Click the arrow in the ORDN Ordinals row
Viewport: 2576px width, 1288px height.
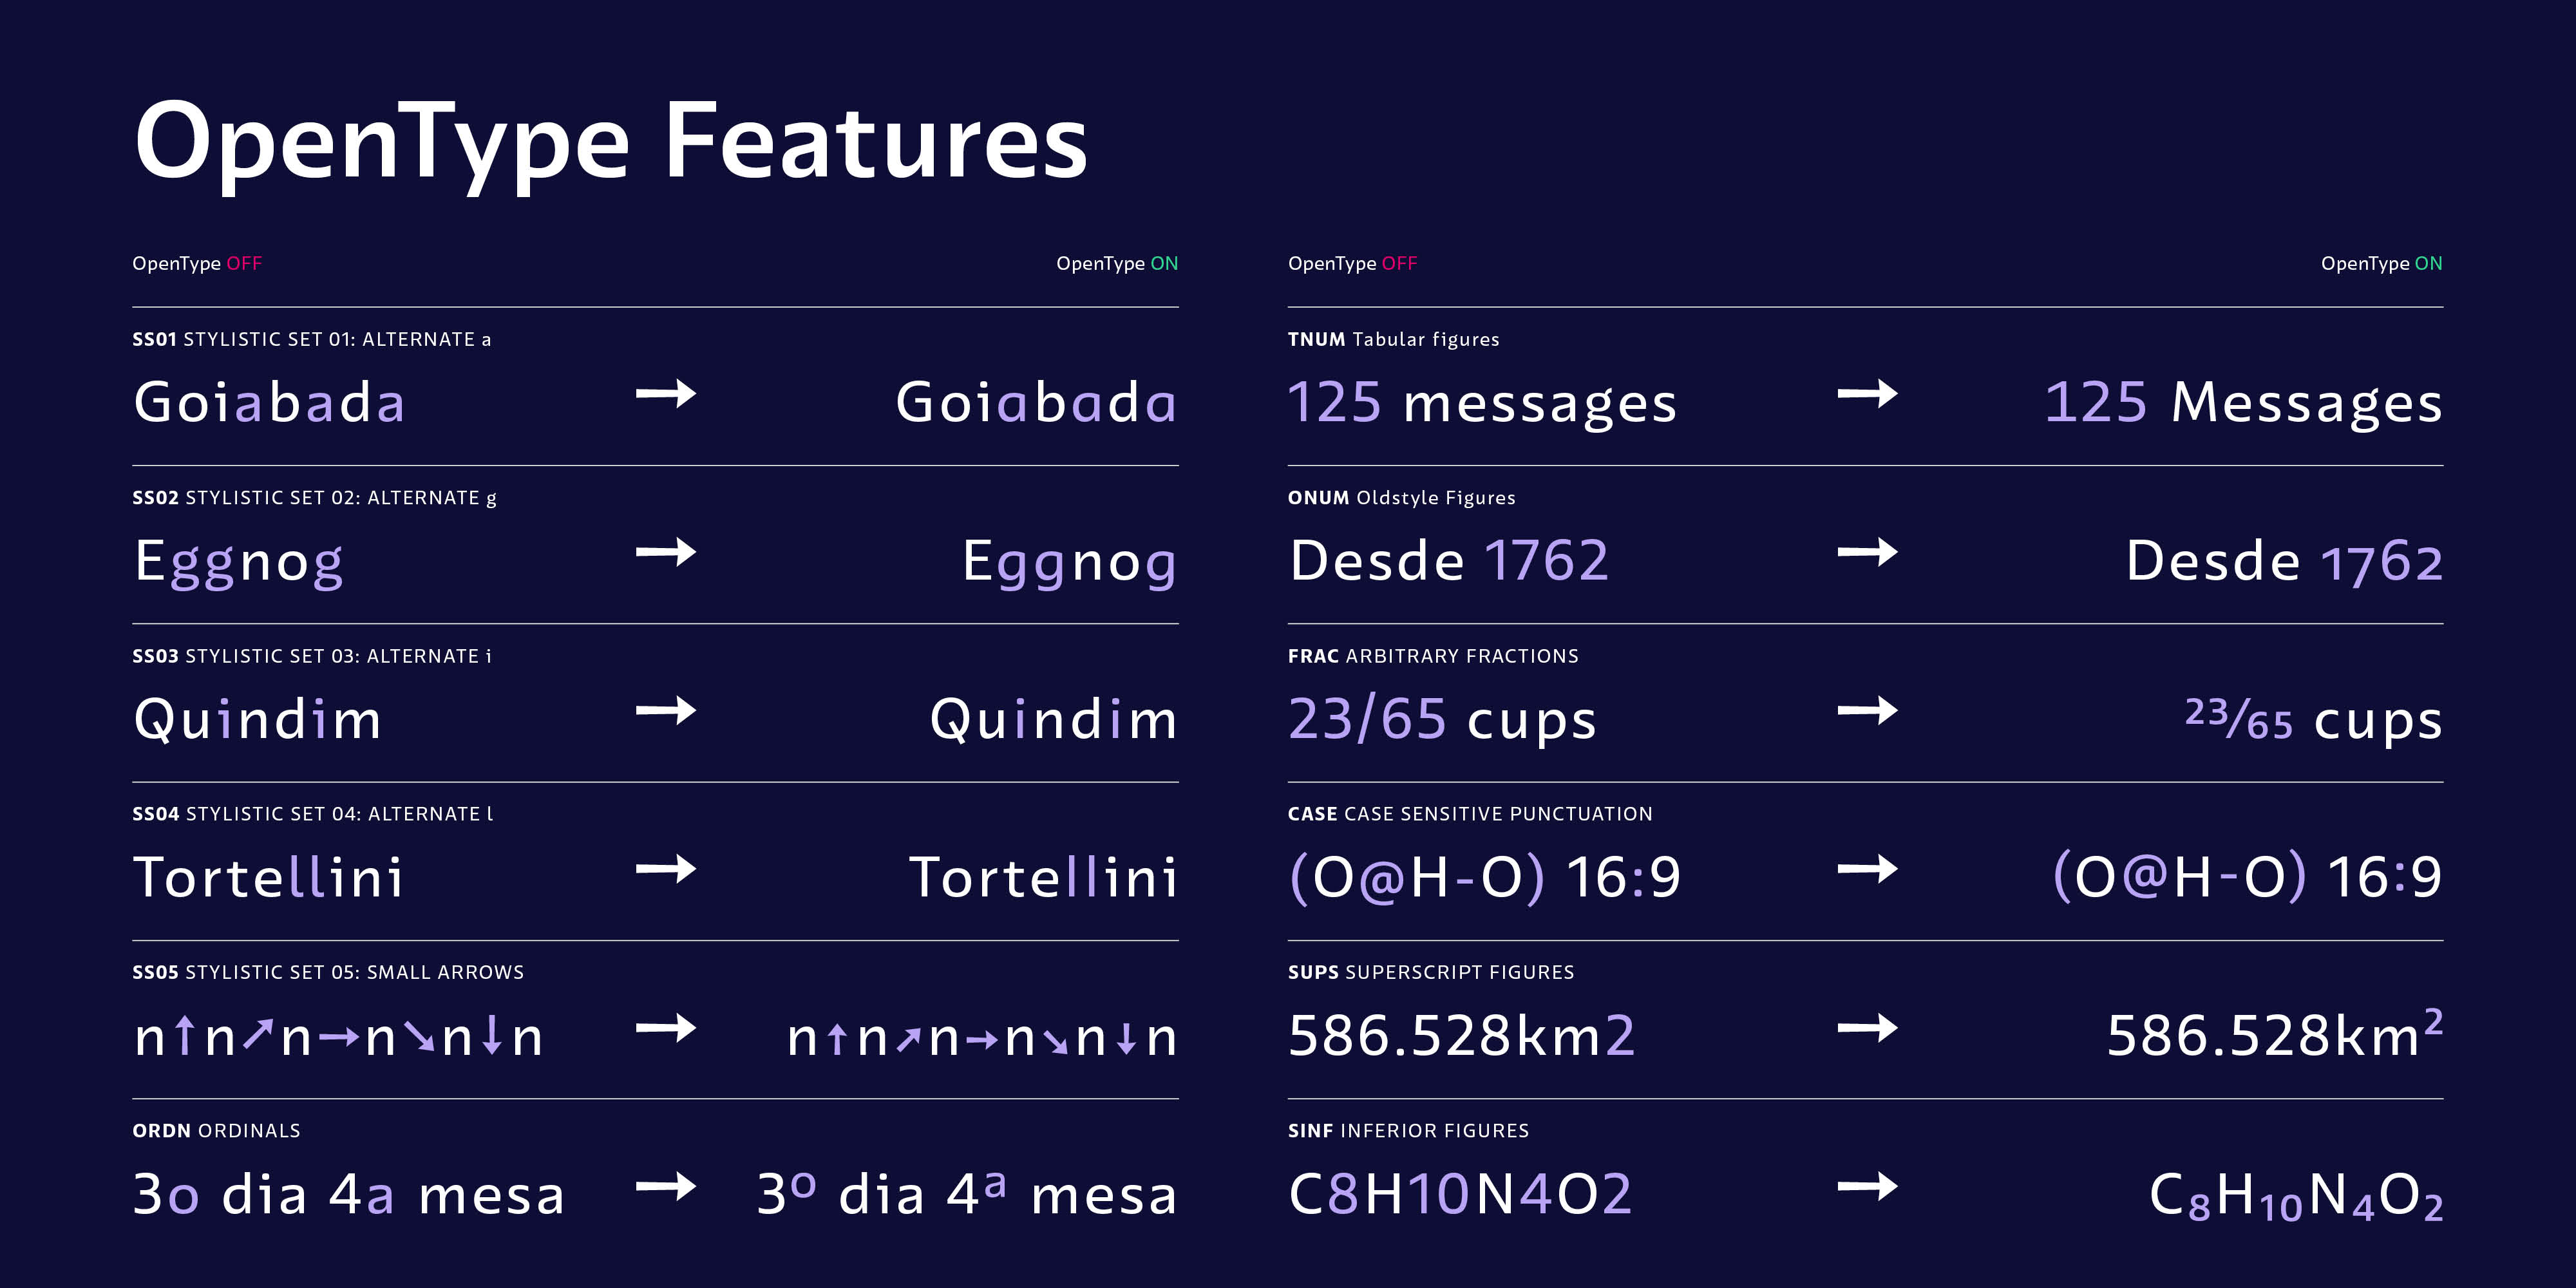666,1187
